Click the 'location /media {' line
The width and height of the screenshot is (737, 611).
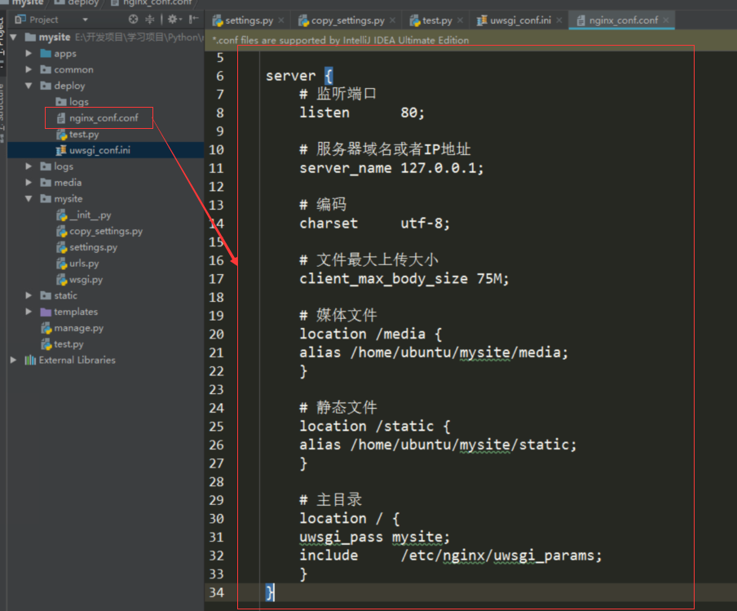tap(371, 334)
